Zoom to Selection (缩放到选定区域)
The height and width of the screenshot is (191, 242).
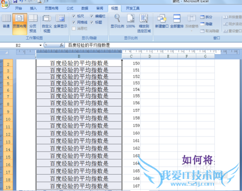[144, 24]
